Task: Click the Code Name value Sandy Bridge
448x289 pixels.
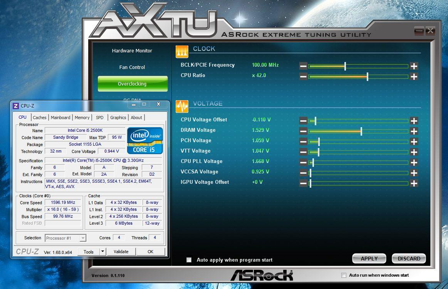Action: [66, 137]
